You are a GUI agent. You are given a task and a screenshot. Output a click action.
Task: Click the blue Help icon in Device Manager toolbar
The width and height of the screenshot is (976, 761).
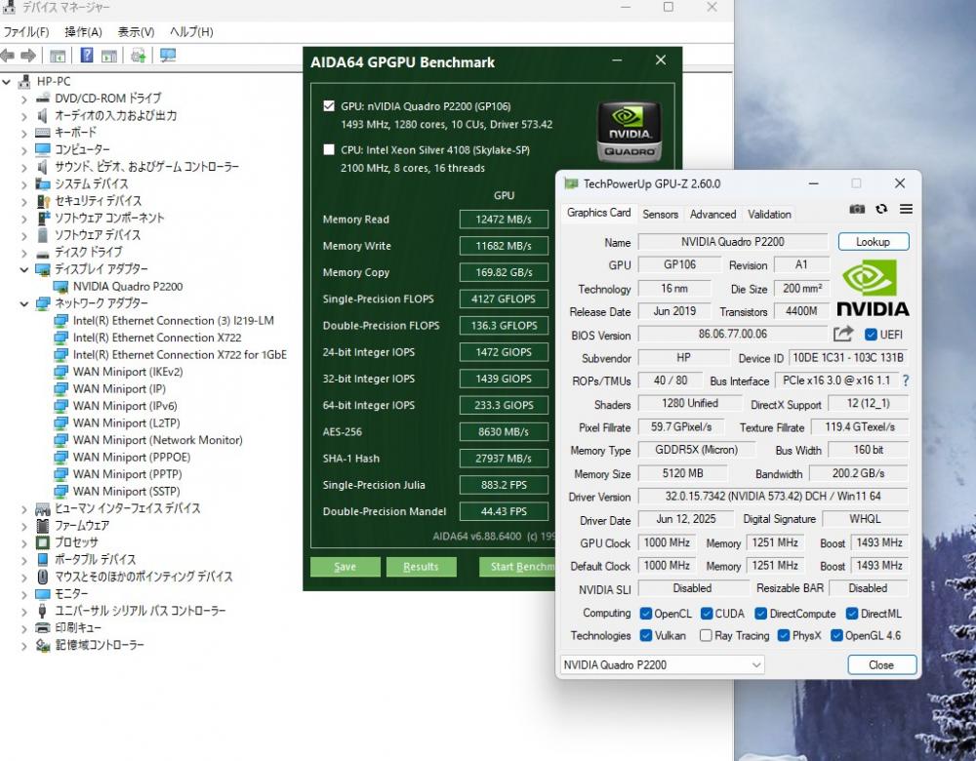87,56
